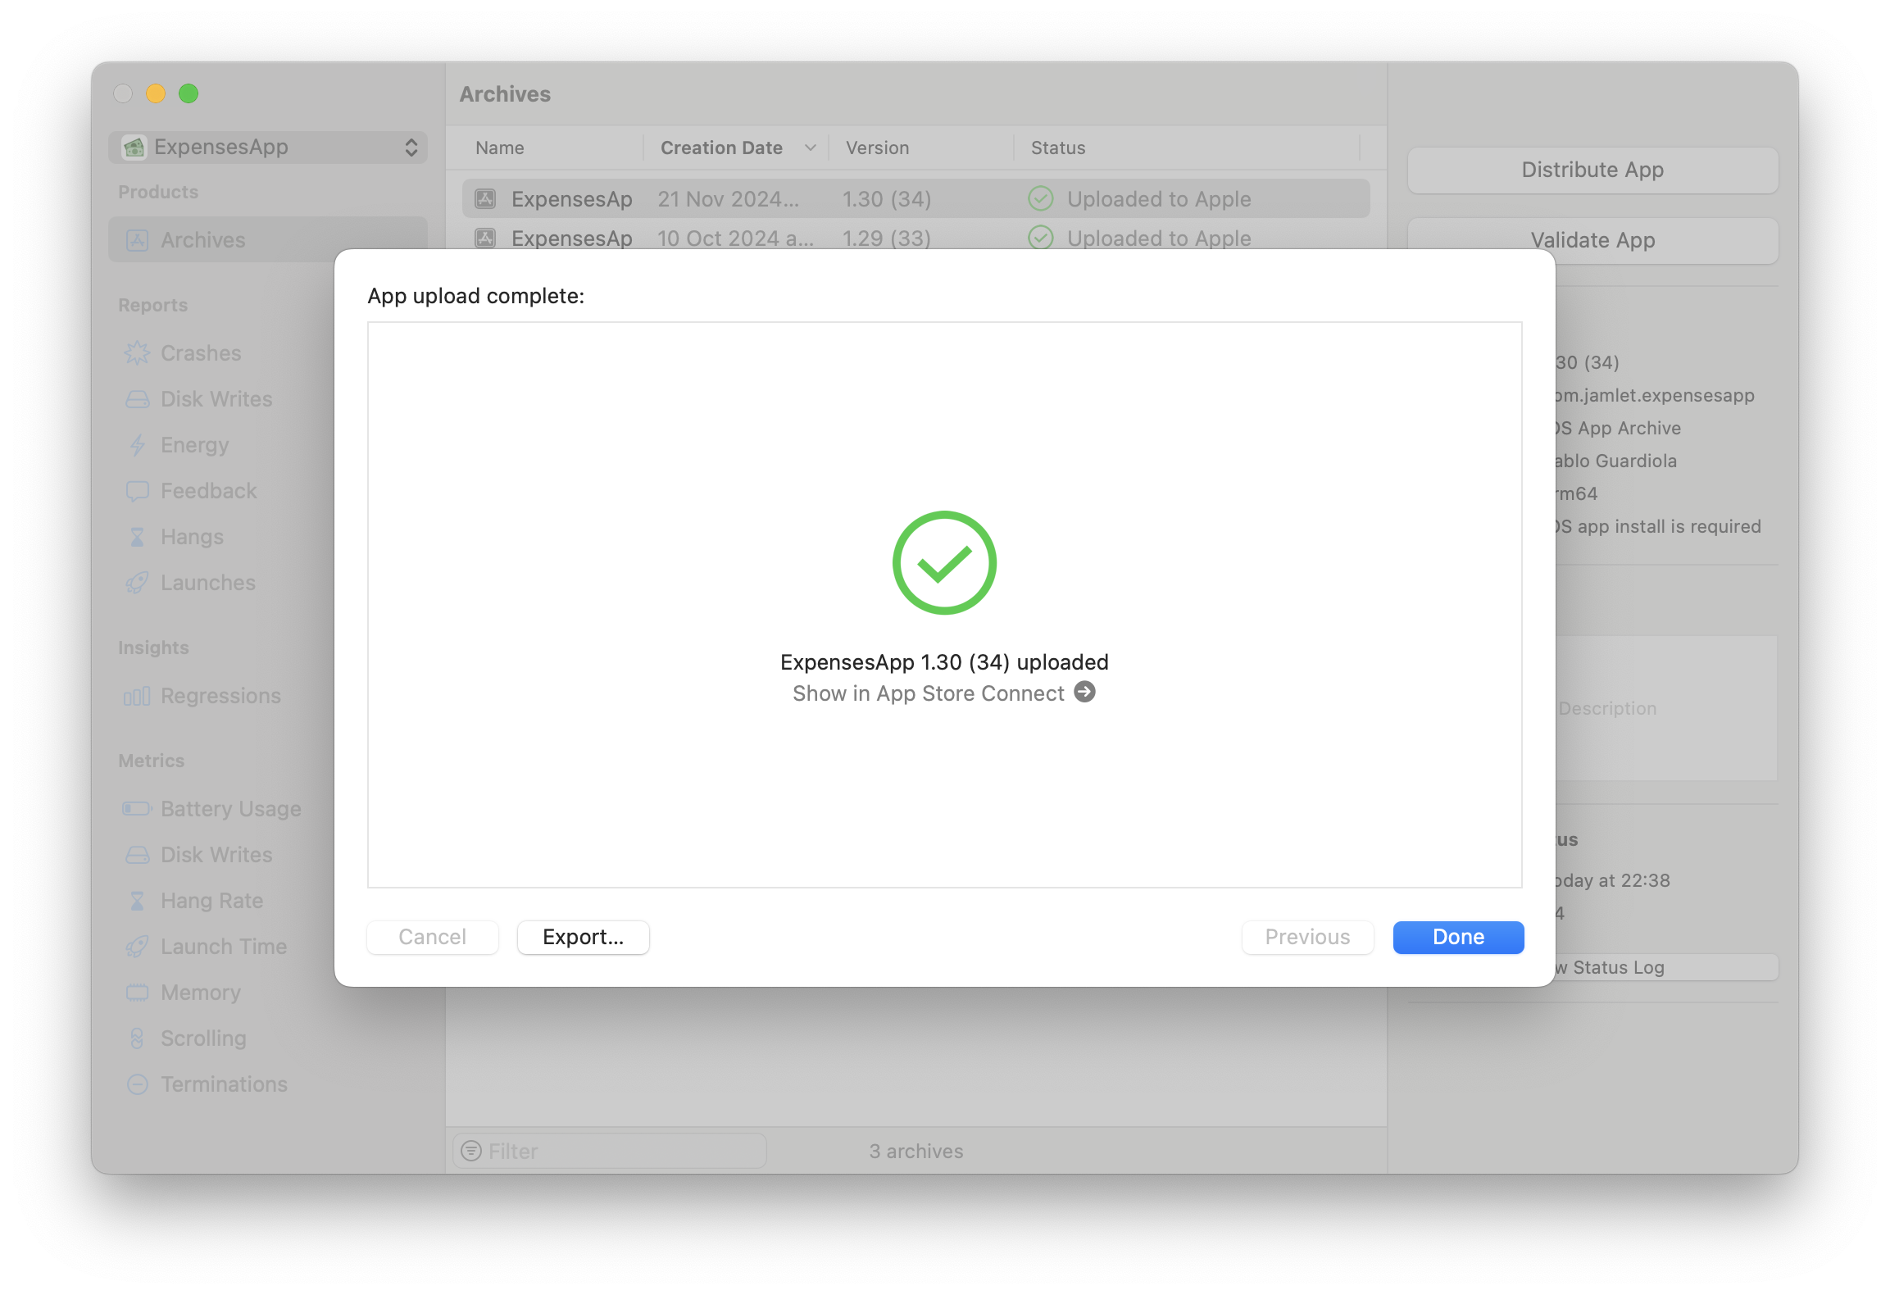This screenshot has width=1890, height=1295.
Task: Click the Disk Writes icon under Metrics
Action: [x=137, y=855]
